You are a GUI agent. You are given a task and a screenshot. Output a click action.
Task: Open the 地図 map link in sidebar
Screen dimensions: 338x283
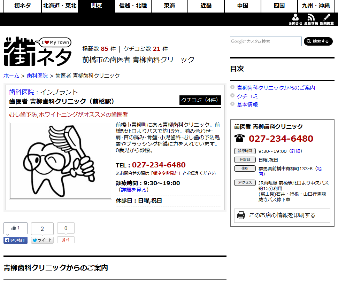click(x=319, y=168)
